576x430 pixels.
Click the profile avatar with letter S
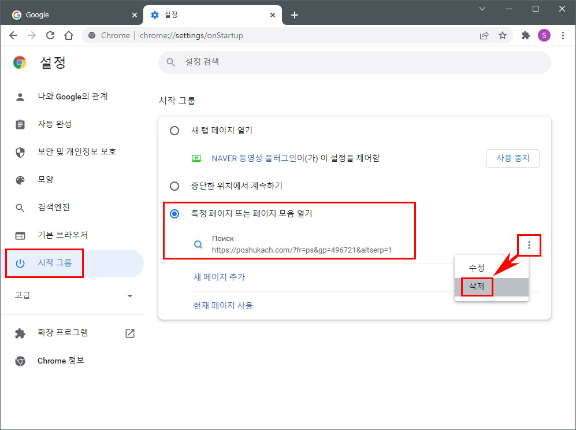[544, 35]
